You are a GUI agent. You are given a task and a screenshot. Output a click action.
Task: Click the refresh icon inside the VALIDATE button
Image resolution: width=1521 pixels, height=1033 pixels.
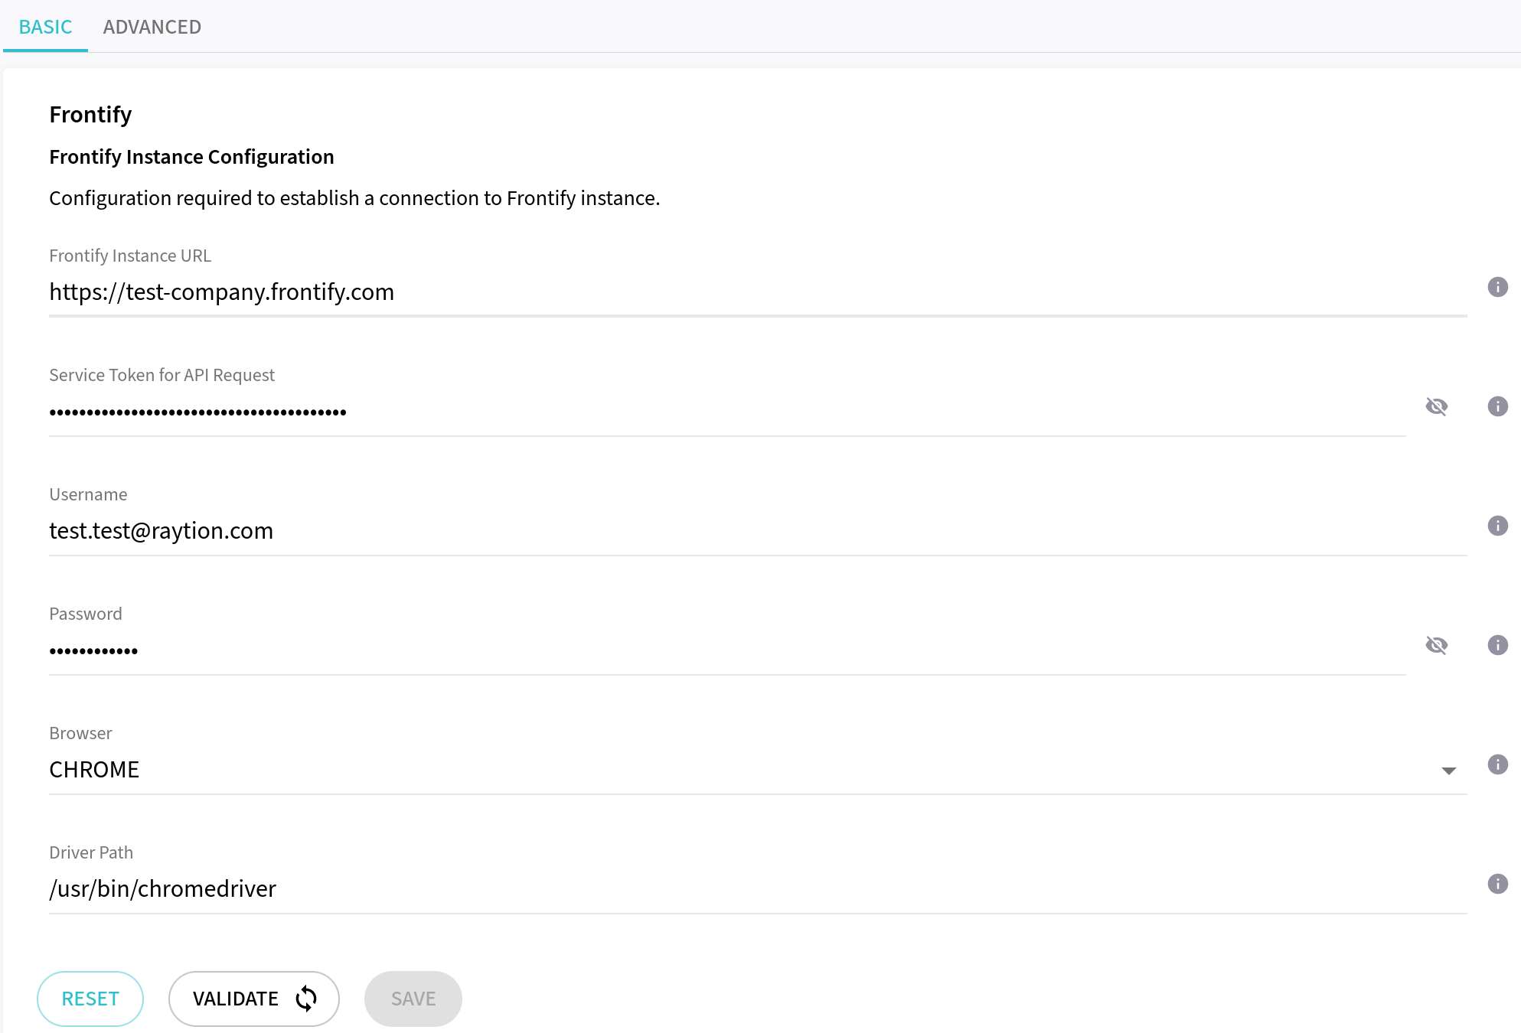point(306,998)
